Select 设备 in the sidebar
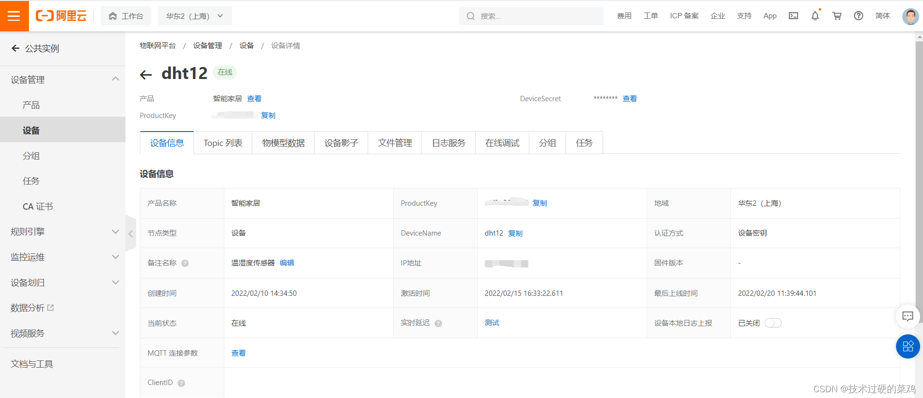 pyautogui.click(x=63, y=130)
